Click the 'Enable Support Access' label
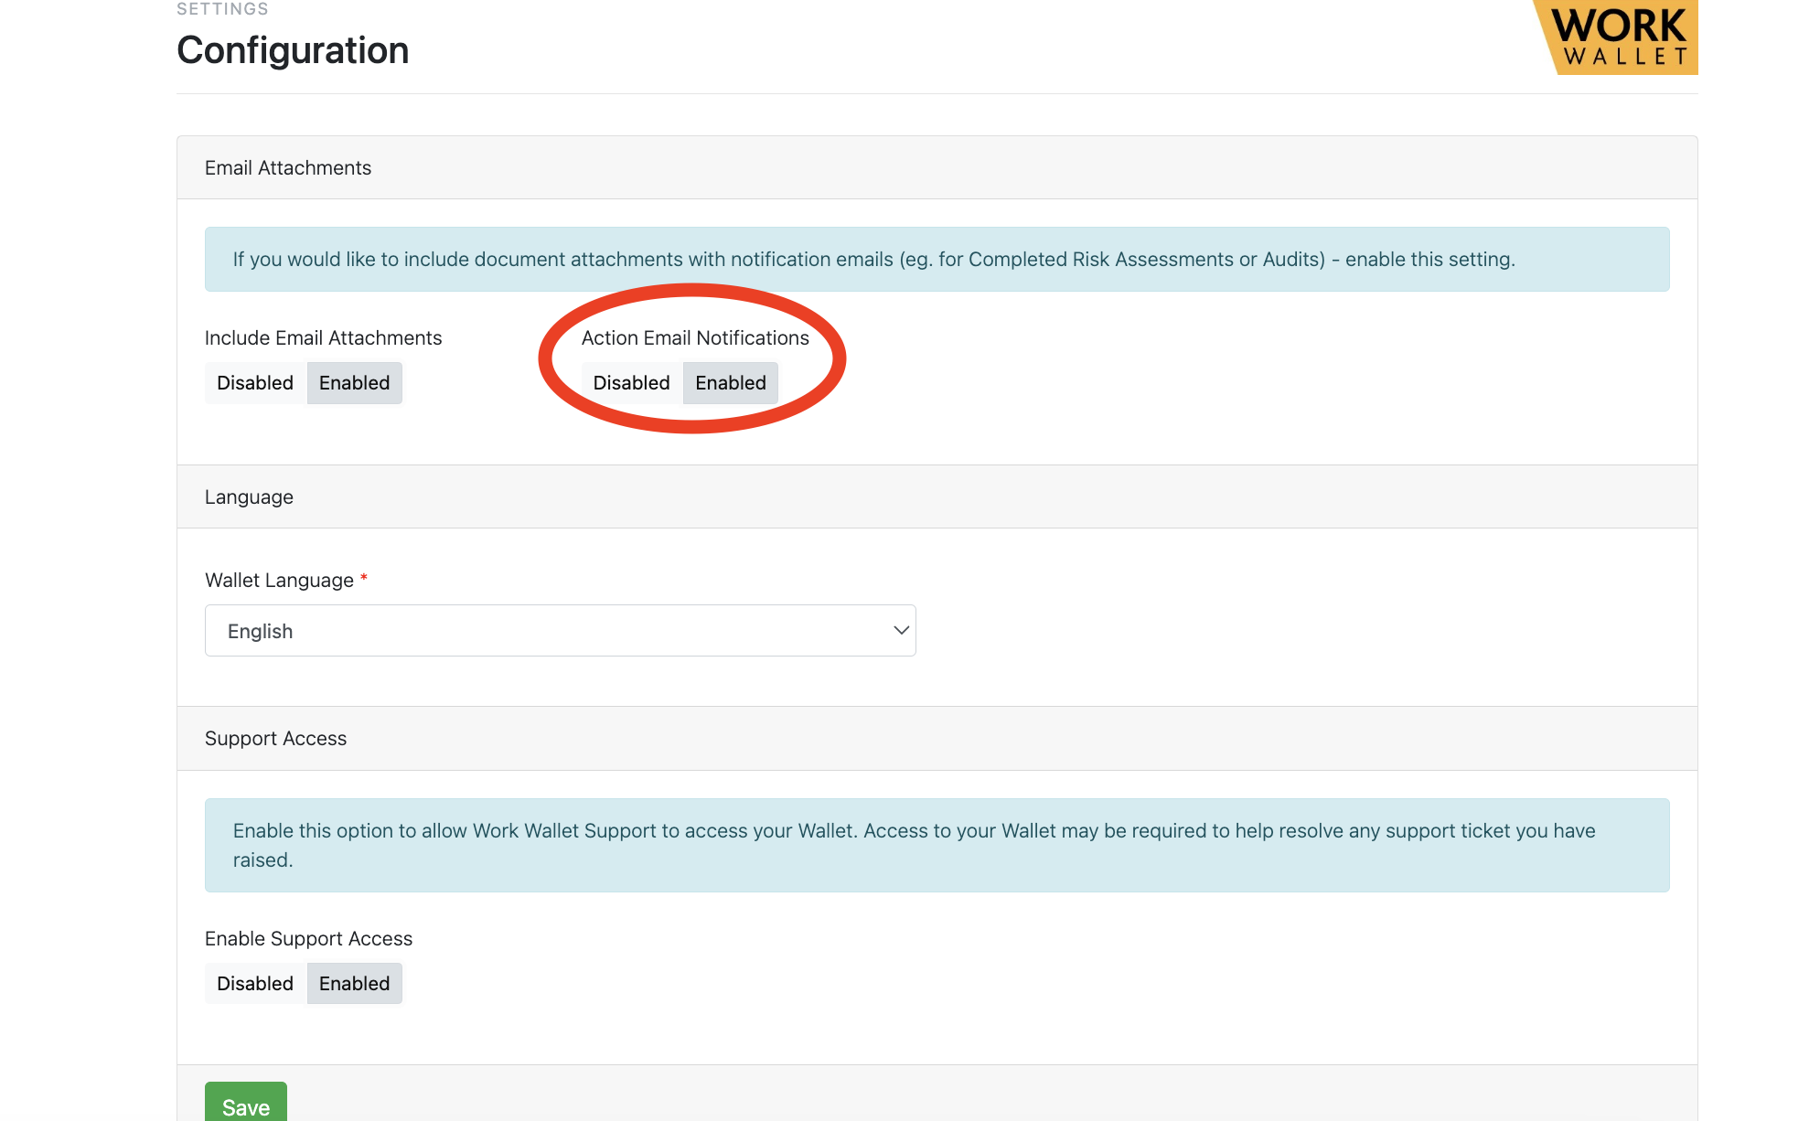Image resolution: width=1820 pixels, height=1121 pixels. point(309,939)
